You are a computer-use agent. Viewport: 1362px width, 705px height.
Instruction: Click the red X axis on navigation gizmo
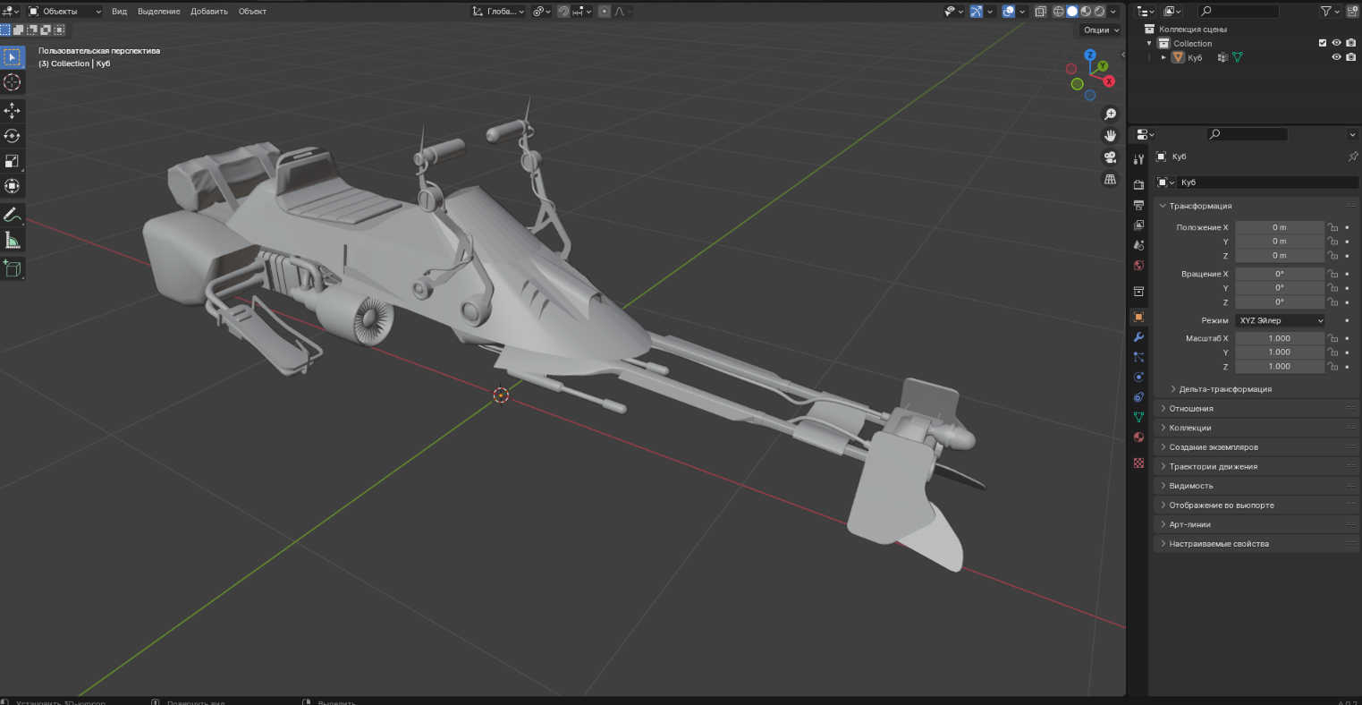(1109, 81)
